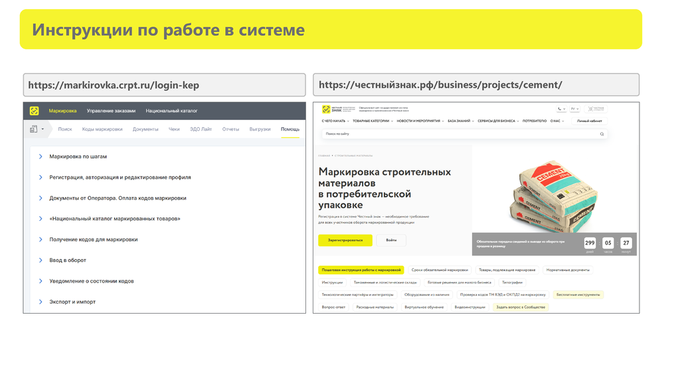Click the yellow Честный знак logo in markirovka header
Image resolution: width=680 pixels, height=382 pixels.
pos(35,111)
